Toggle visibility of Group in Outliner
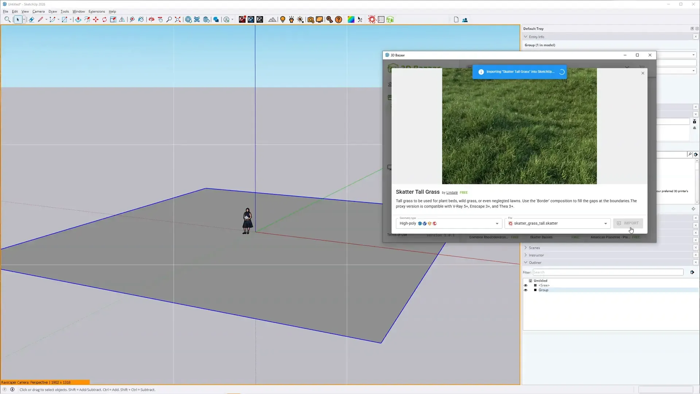700x394 pixels. 525,290
